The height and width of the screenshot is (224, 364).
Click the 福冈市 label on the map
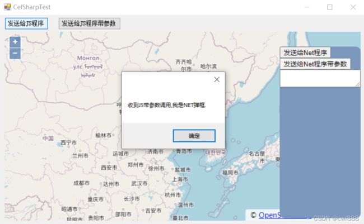[x=230, y=173]
